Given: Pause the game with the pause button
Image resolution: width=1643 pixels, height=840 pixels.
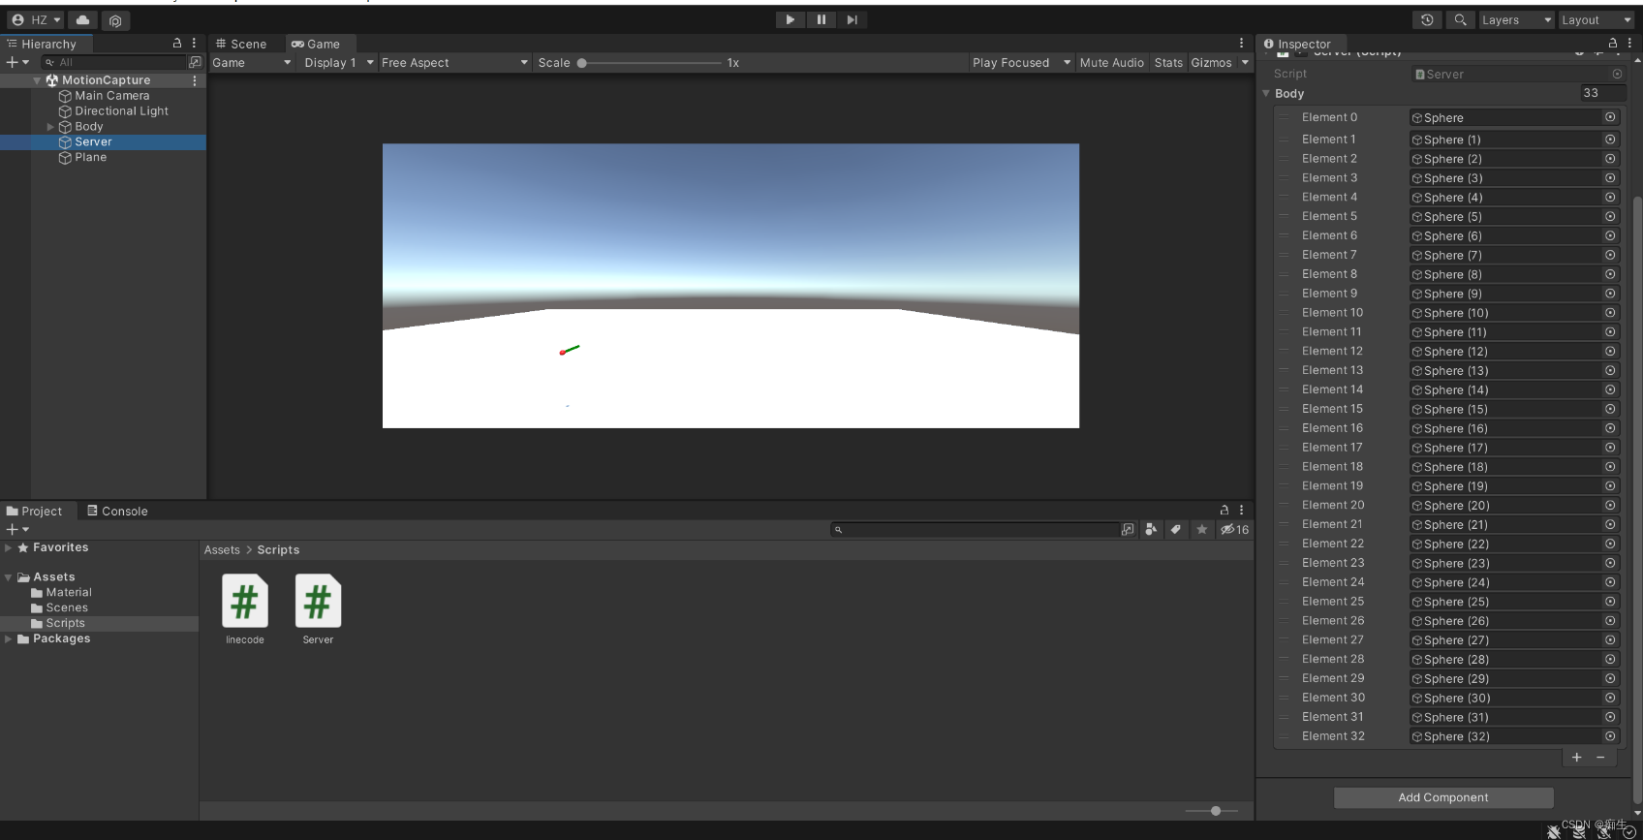Looking at the screenshot, I should tap(821, 19).
